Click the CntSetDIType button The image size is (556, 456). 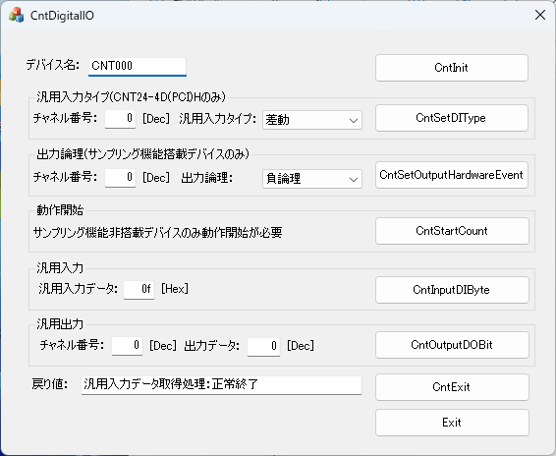452,118
